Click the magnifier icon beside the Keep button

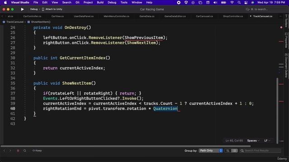(x=24, y=151)
